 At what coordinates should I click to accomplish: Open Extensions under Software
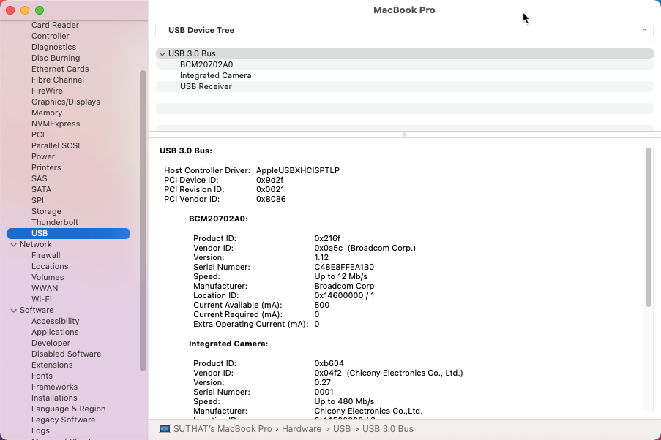52,365
